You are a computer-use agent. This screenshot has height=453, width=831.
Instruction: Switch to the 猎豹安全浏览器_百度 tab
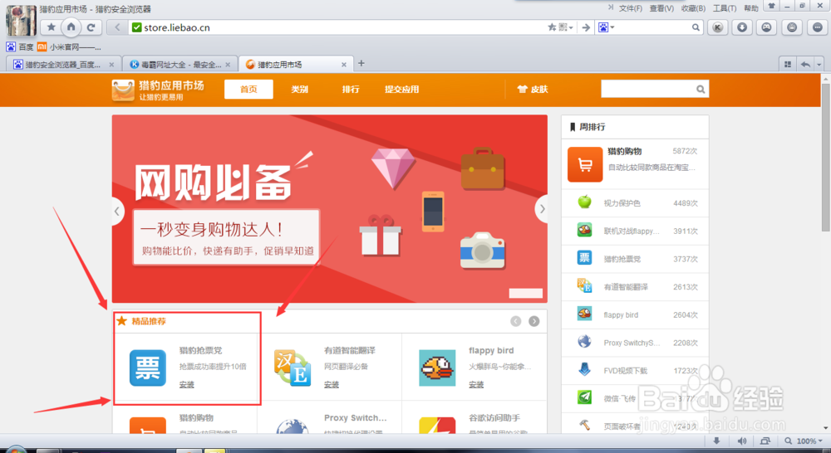[64, 65]
